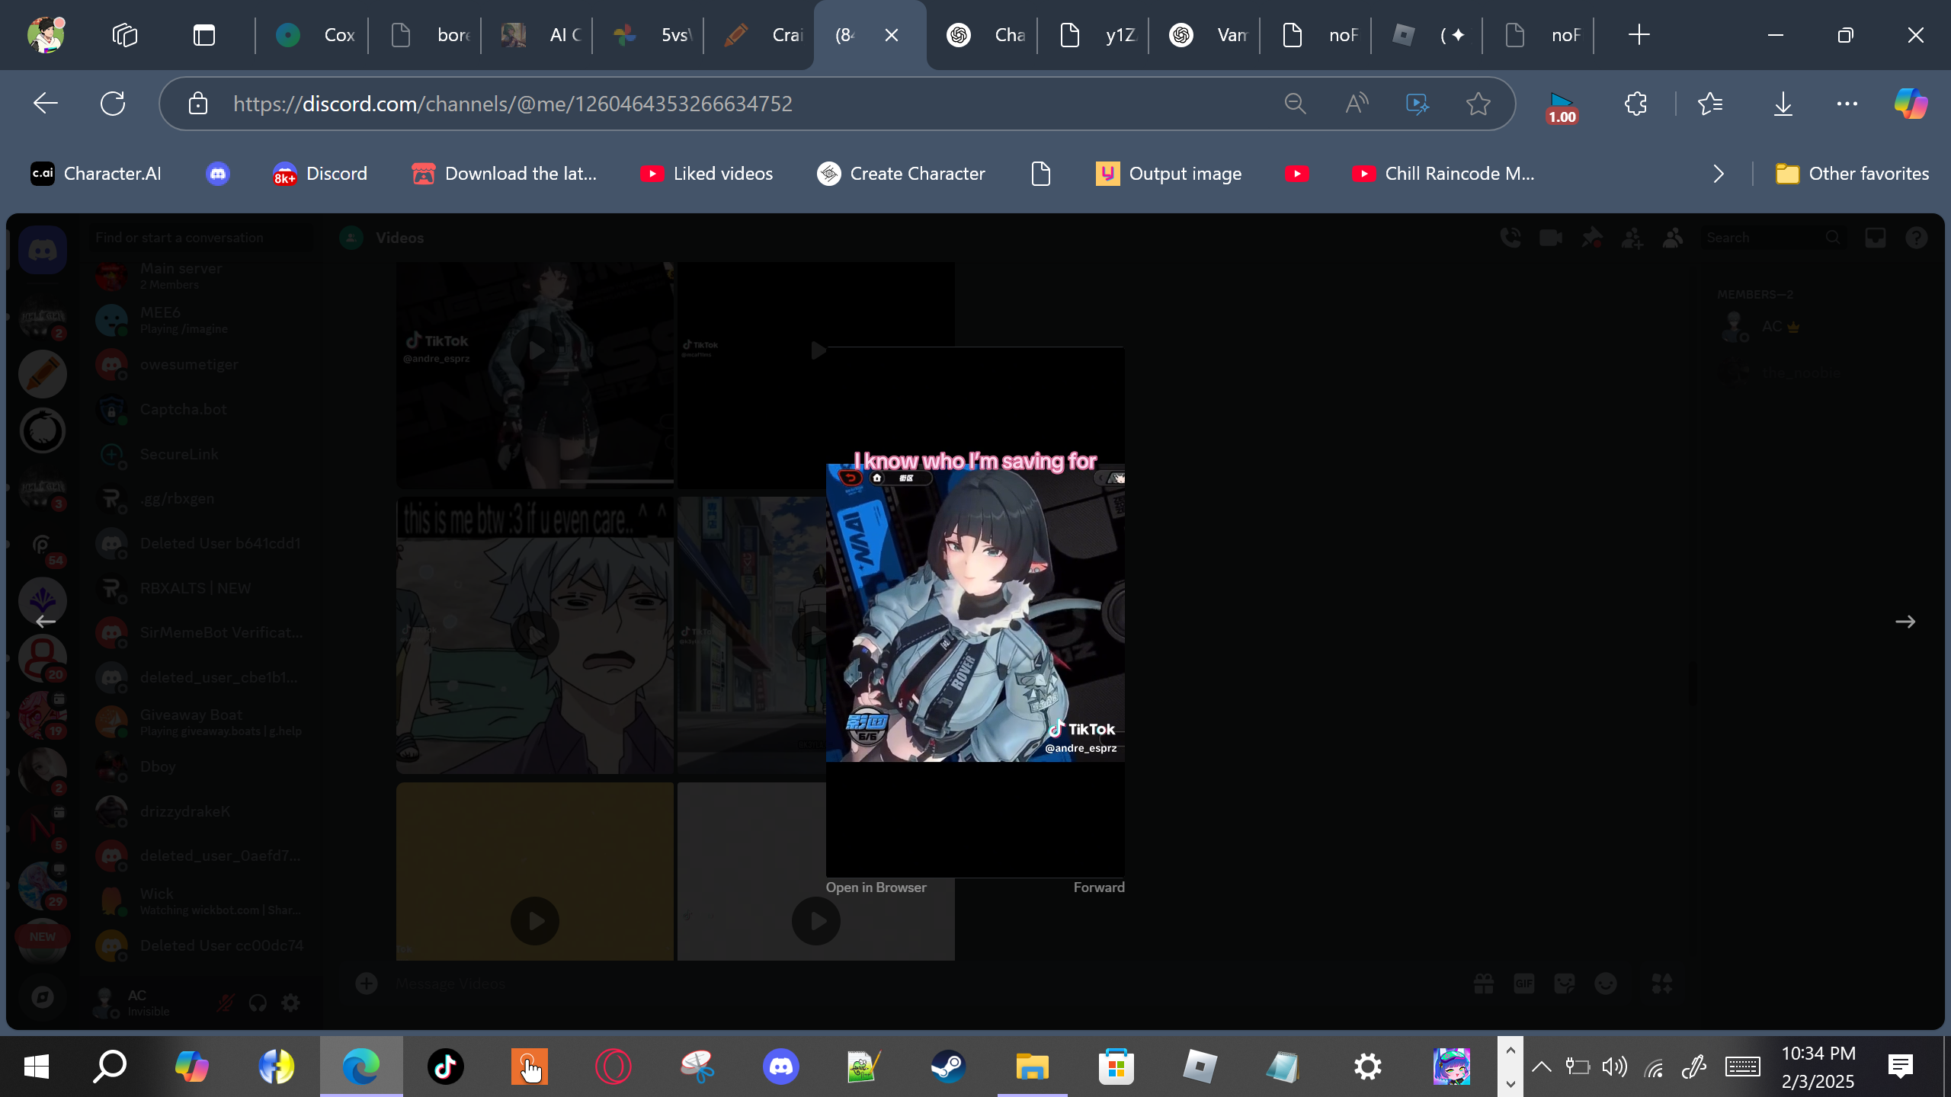Open the Discord app from taskbar

781,1067
